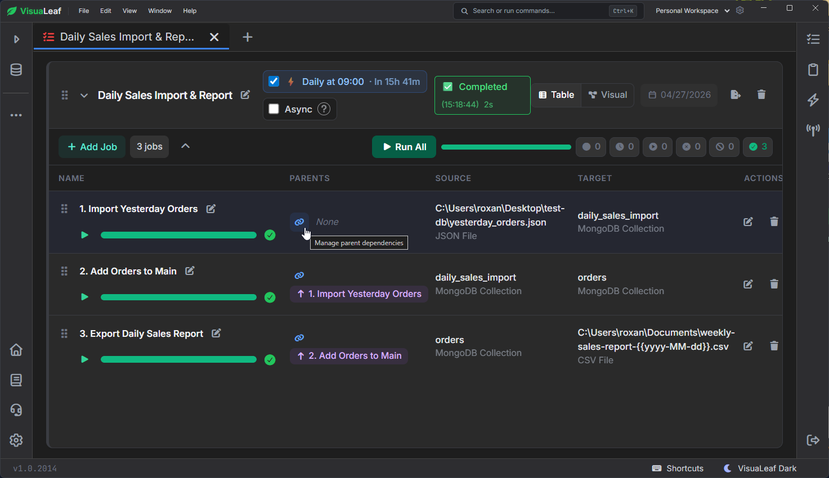Click Run All
829x478 pixels.
(x=404, y=147)
